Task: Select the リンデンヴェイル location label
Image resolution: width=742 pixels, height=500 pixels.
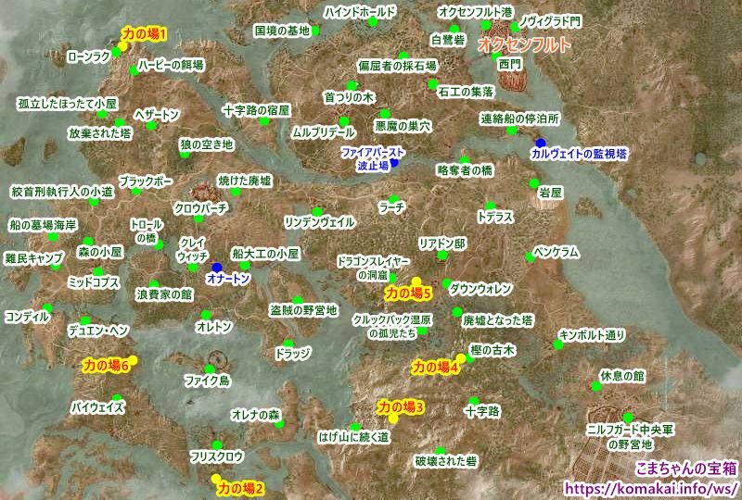Action: pyautogui.click(x=318, y=222)
